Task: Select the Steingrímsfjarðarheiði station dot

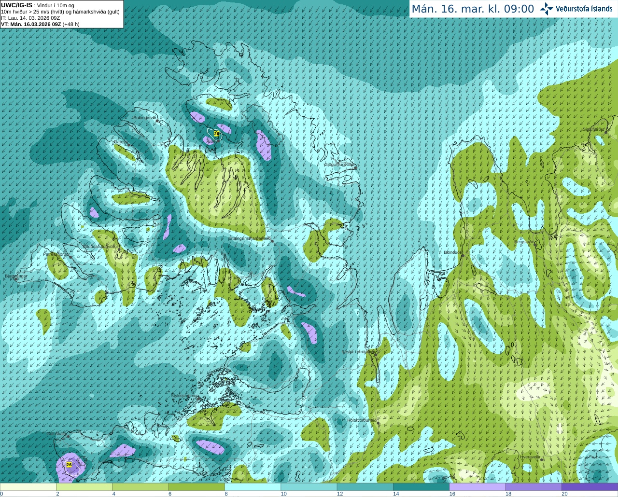Action: click(x=273, y=241)
